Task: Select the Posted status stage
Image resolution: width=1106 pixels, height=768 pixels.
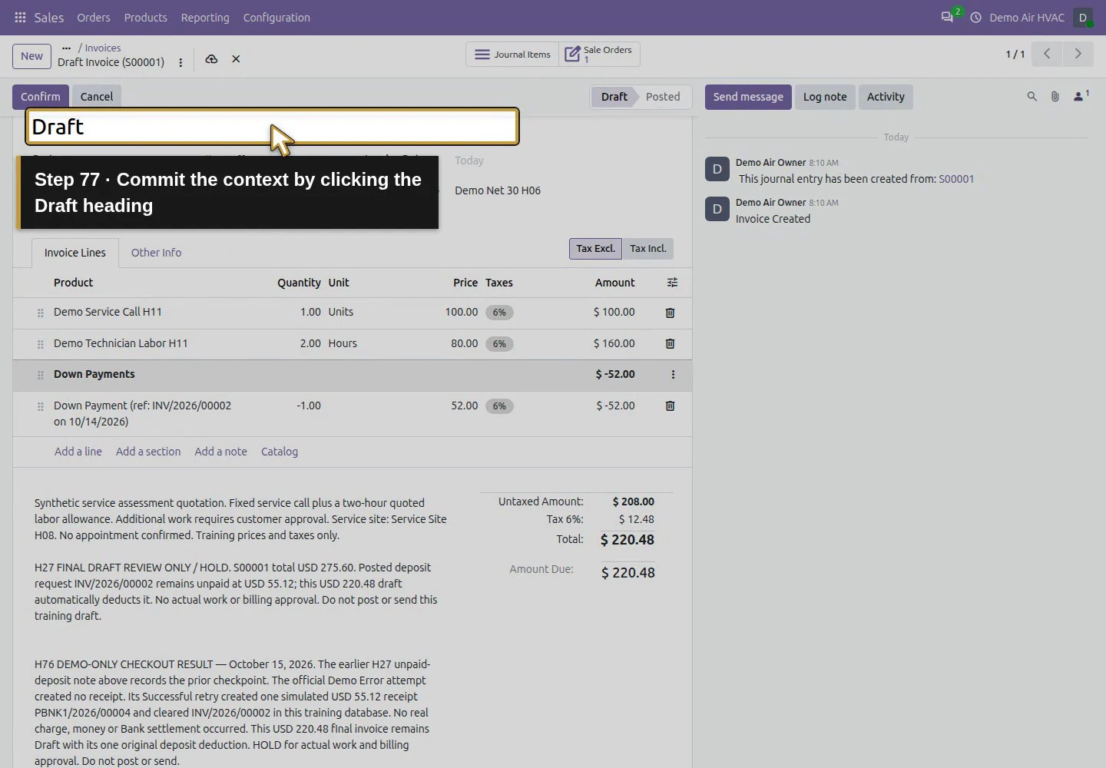Action: tap(663, 97)
